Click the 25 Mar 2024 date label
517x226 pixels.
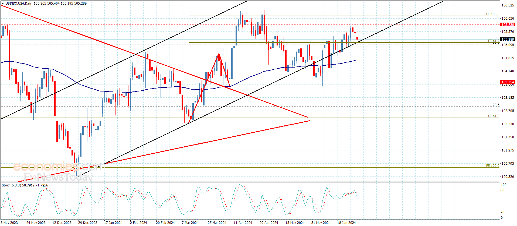click(217, 223)
